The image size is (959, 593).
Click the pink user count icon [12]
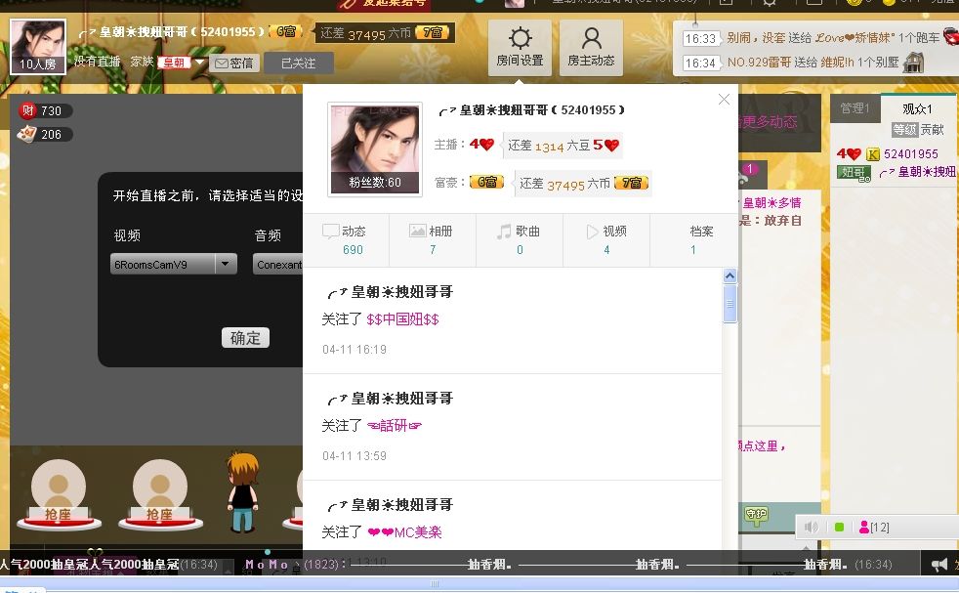pyautogui.click(x=872, y=528)
